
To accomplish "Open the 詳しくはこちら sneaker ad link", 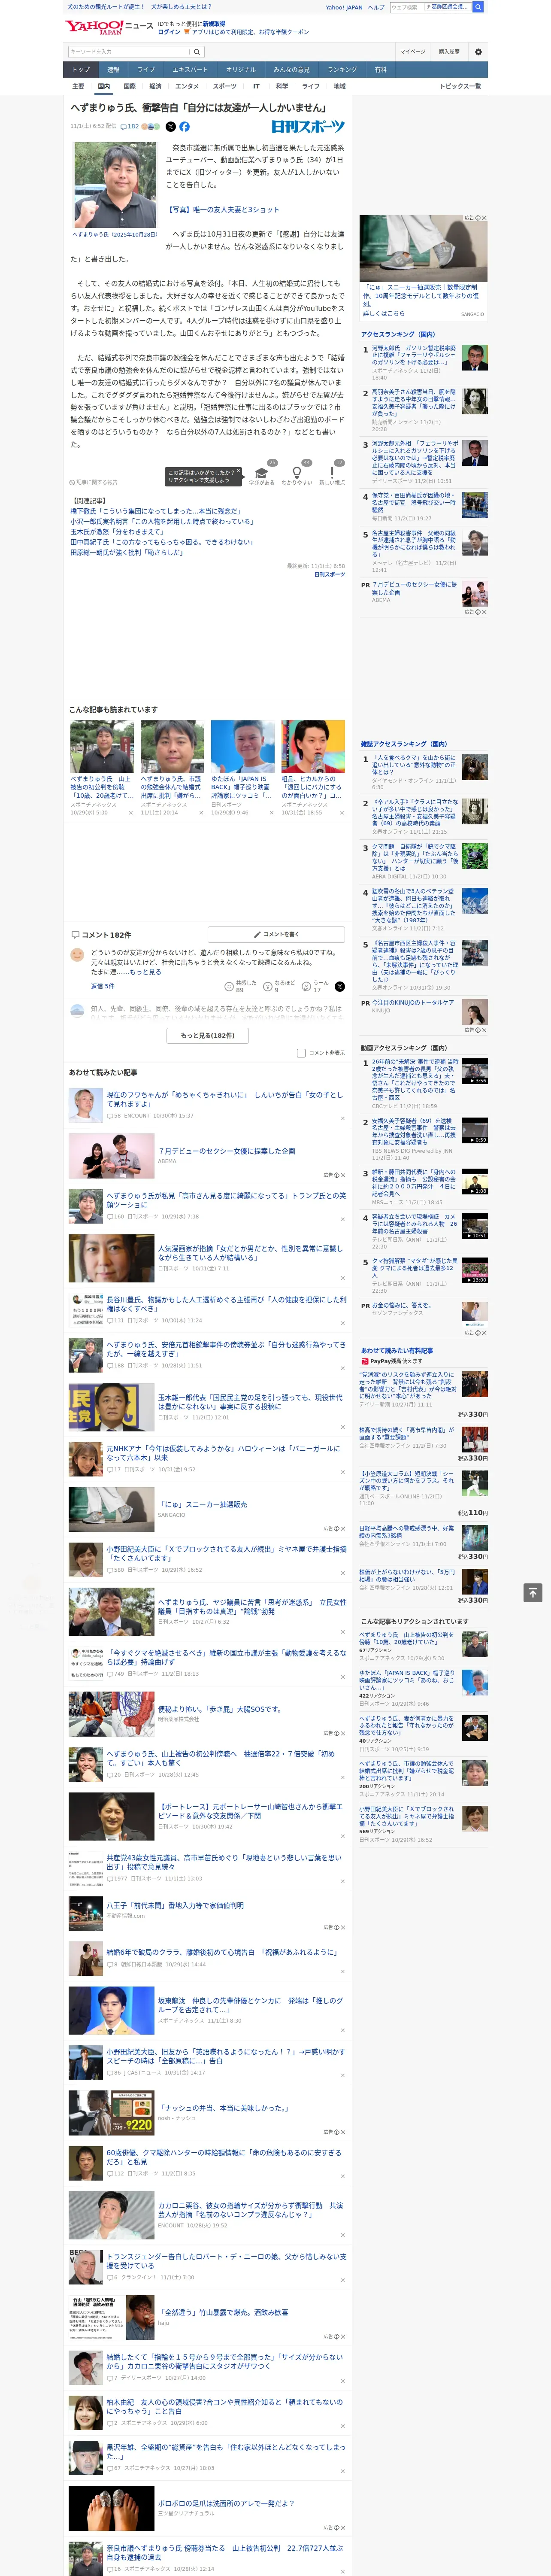I will [383, 314].
